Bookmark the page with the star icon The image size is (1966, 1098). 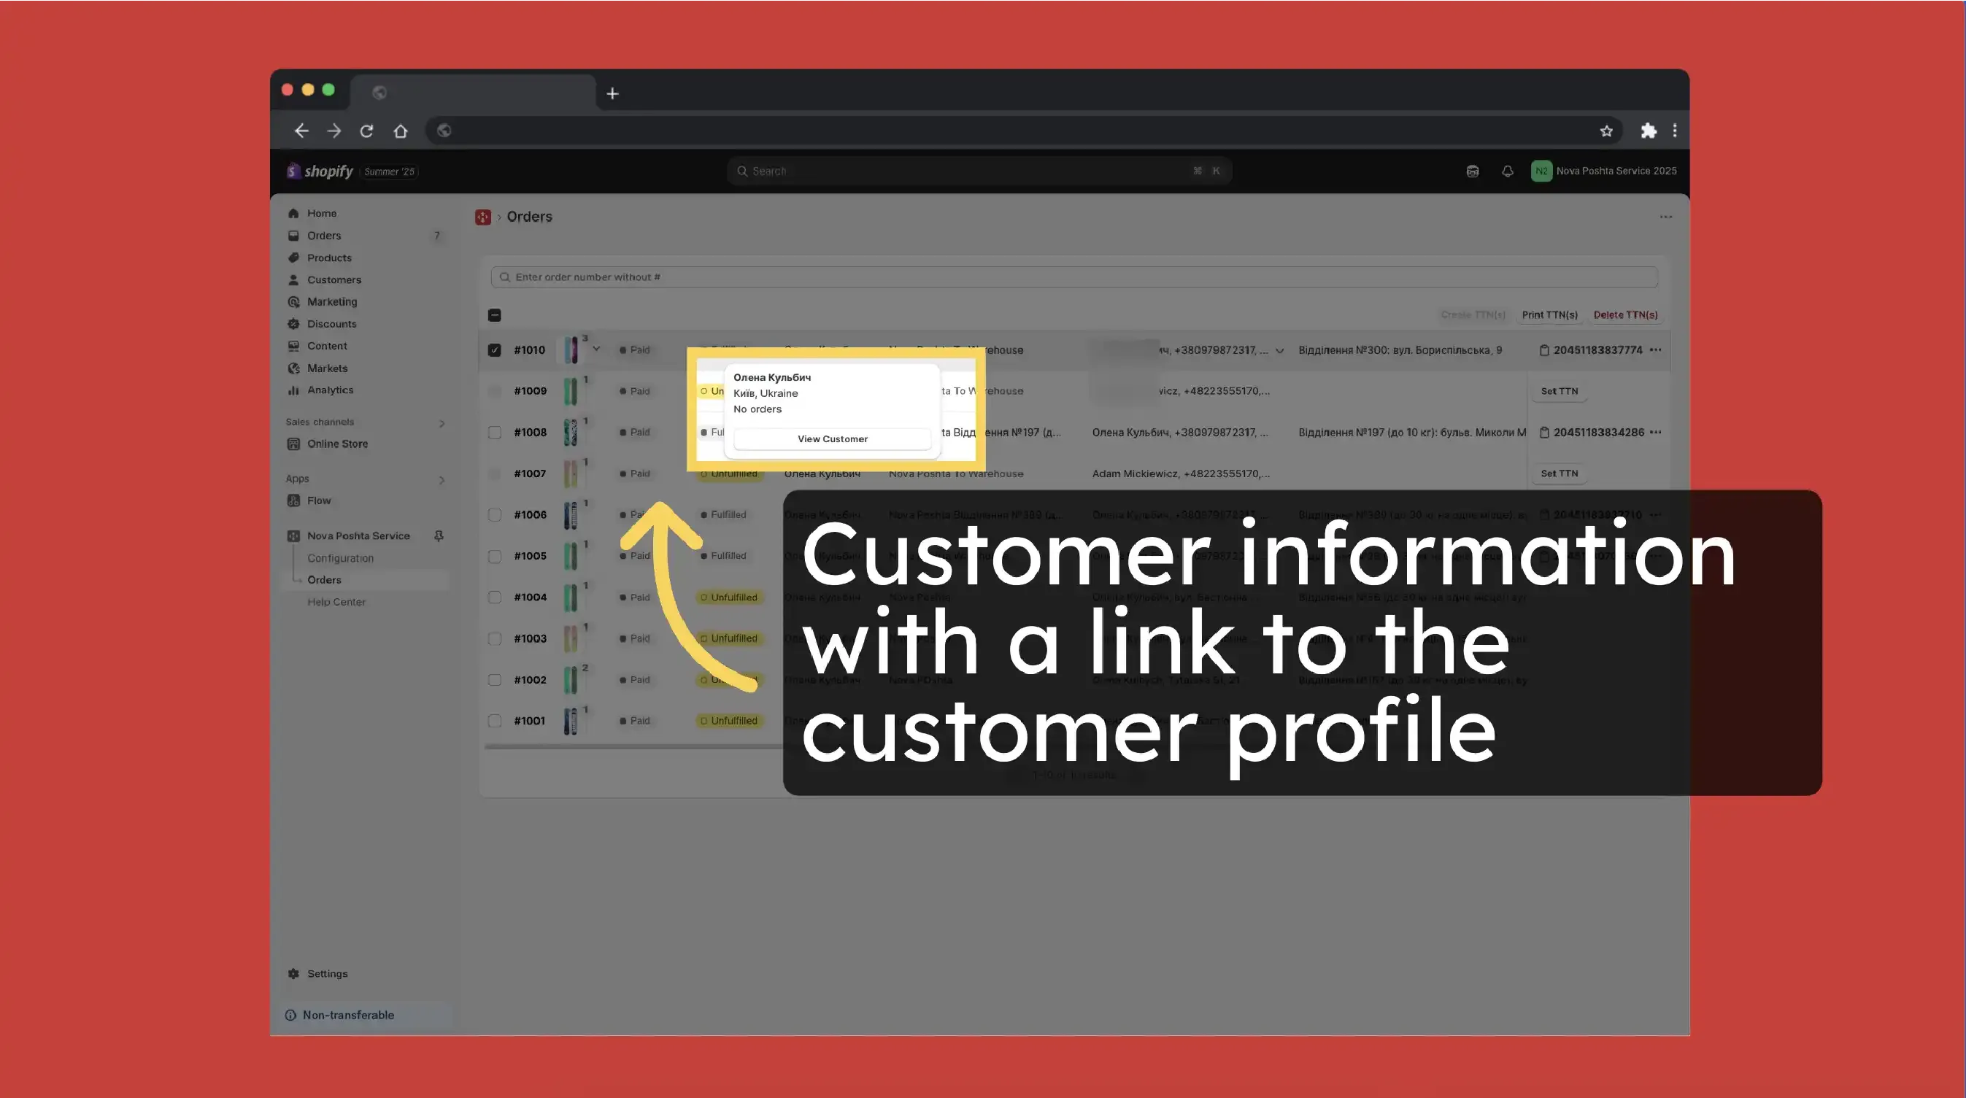click(x=1605, y=131)
